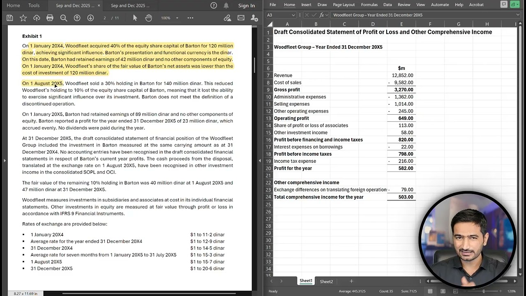Viewport: 526px width, 296px height.
Task: Click the Insert Function fx icon
Action: [x=321, y=15]
